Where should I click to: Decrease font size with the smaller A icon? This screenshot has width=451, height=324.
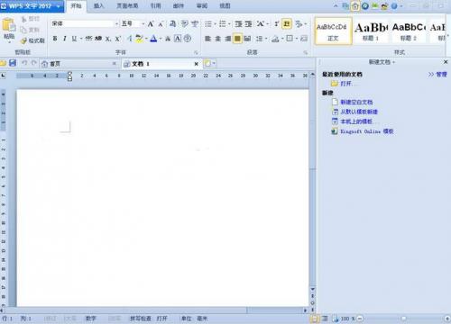[161, 24]
